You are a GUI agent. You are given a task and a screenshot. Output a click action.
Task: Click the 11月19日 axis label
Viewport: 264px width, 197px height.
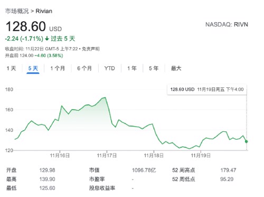click(201, 156)
